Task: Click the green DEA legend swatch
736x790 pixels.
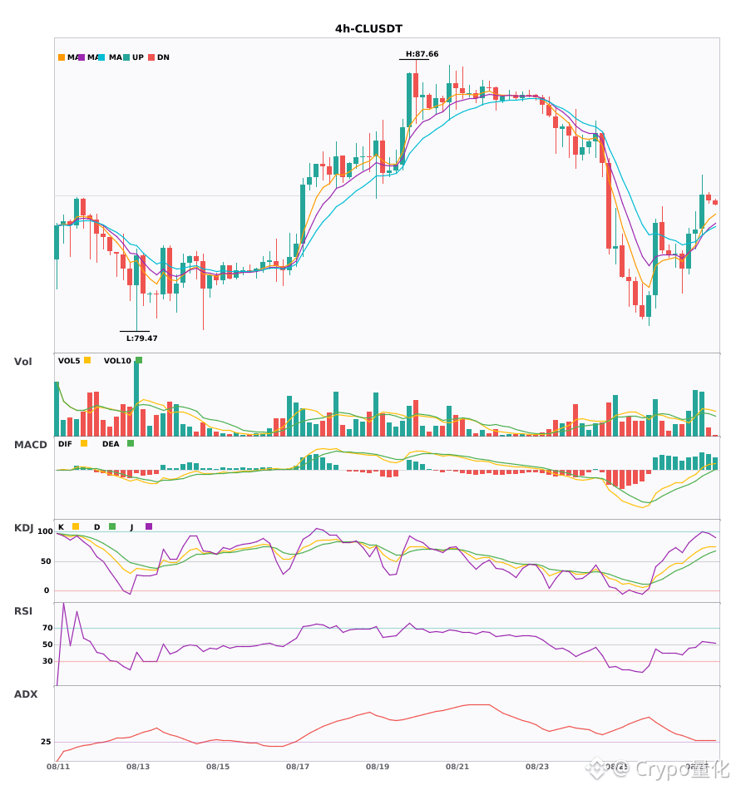Action: [131, 443]
